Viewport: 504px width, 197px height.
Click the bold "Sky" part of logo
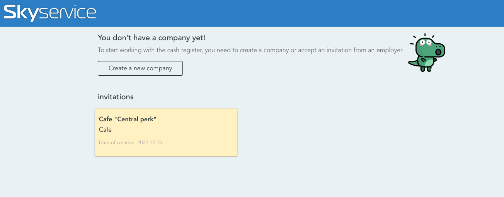point(21,13)
